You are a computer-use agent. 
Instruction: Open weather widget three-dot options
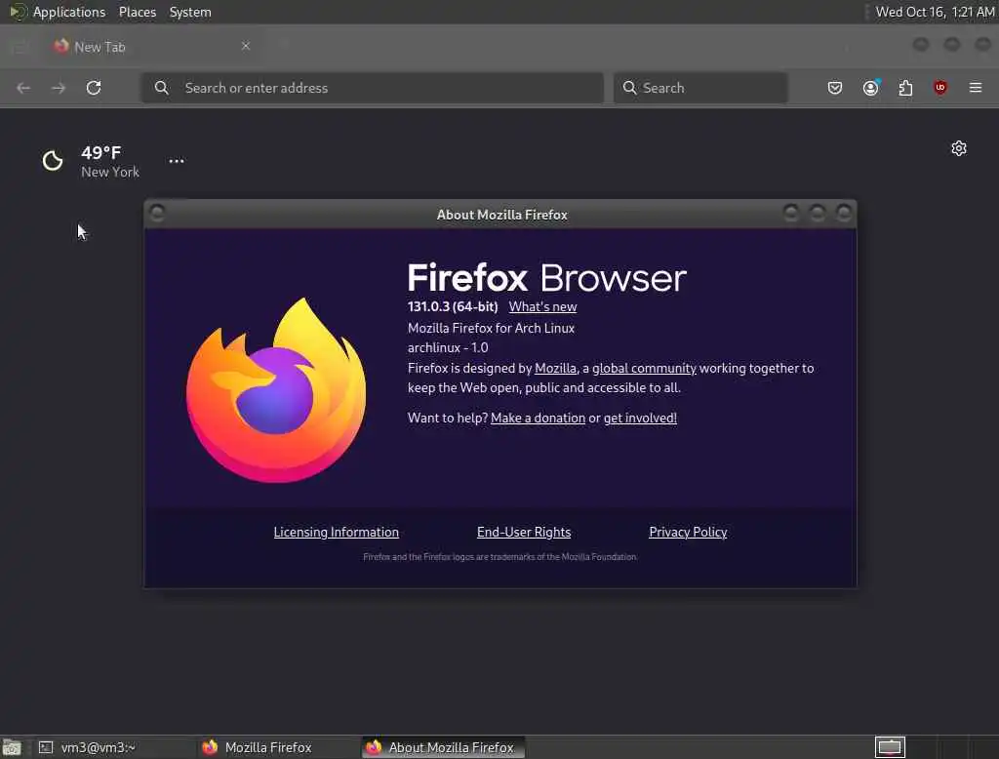177,161
